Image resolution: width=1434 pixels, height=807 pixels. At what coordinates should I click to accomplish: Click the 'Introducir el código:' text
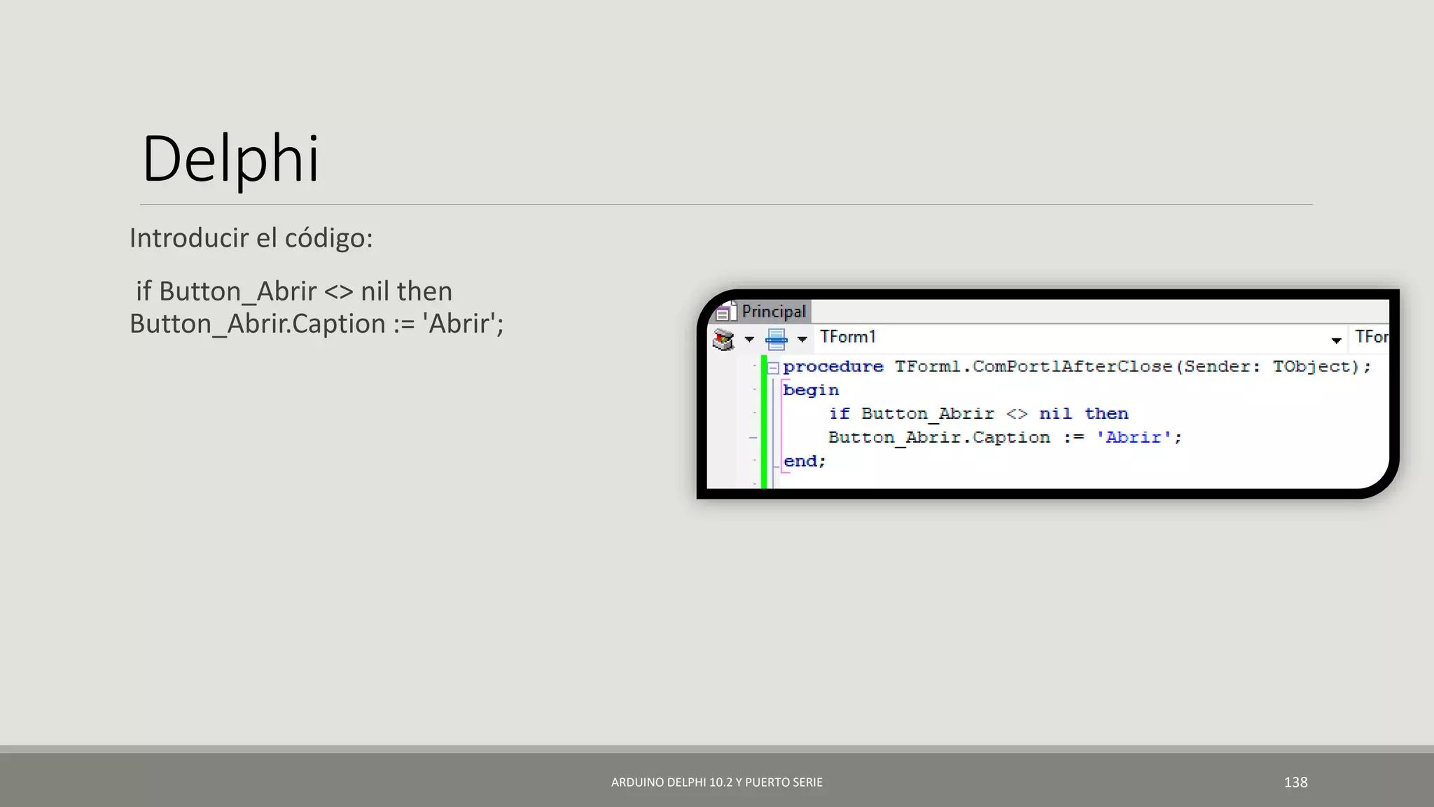tap(251, 238)
